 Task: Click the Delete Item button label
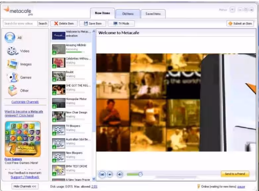coord(66,24)
